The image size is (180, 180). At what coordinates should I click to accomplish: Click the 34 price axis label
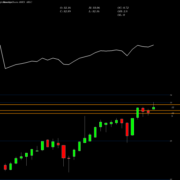[x=171, y=95]
